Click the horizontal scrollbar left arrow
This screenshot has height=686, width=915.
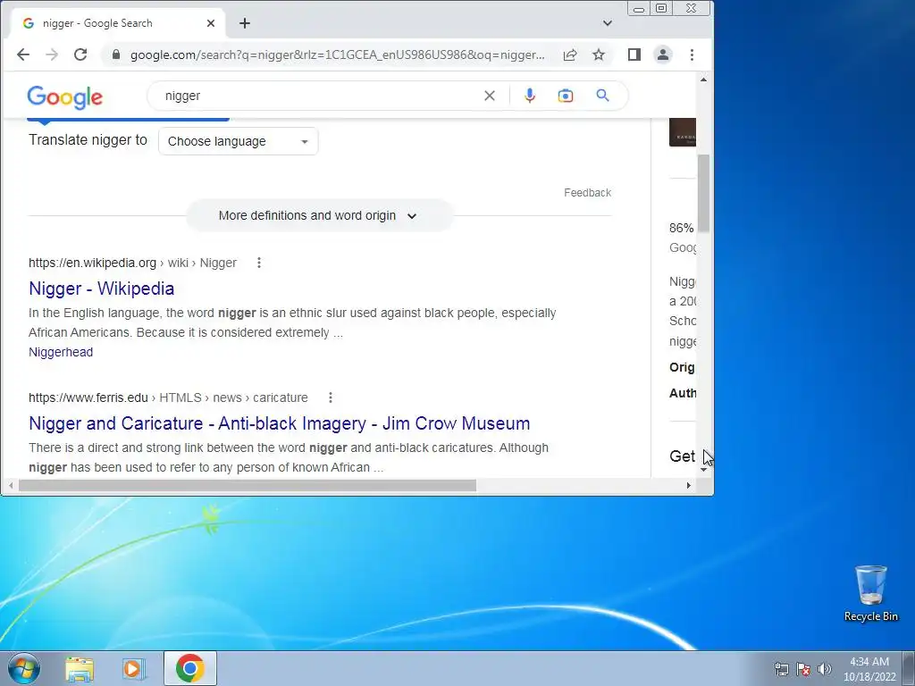[11, 485]
